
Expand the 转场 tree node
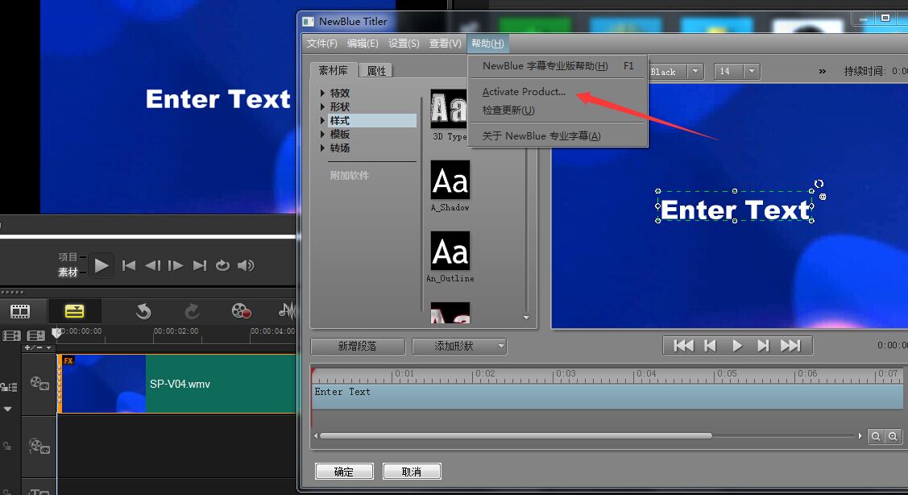[x=322, y=148]
